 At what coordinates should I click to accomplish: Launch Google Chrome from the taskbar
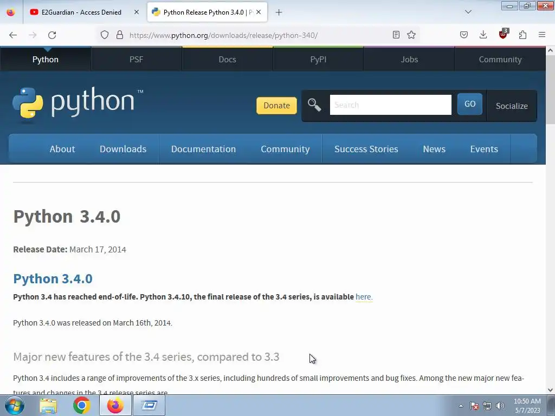pos(81,405)
